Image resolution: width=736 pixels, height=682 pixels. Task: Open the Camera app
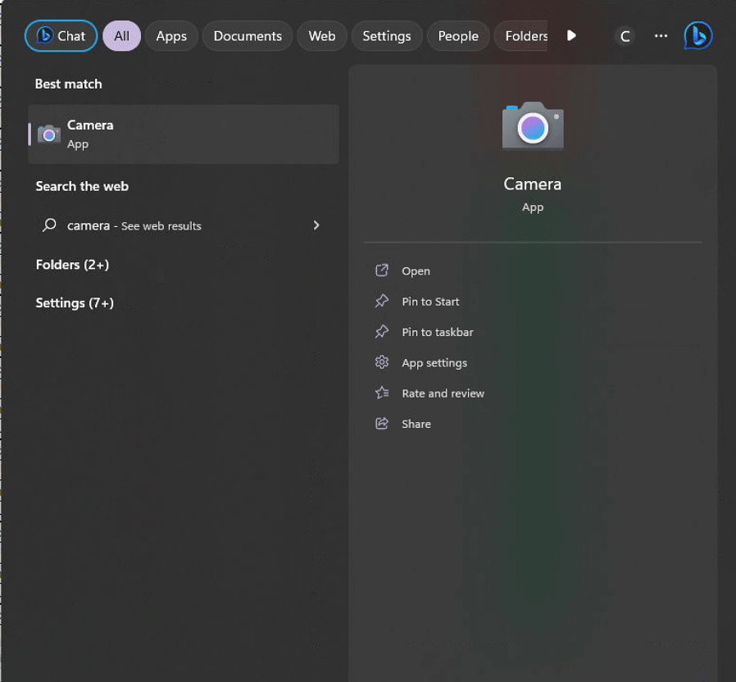416,271
